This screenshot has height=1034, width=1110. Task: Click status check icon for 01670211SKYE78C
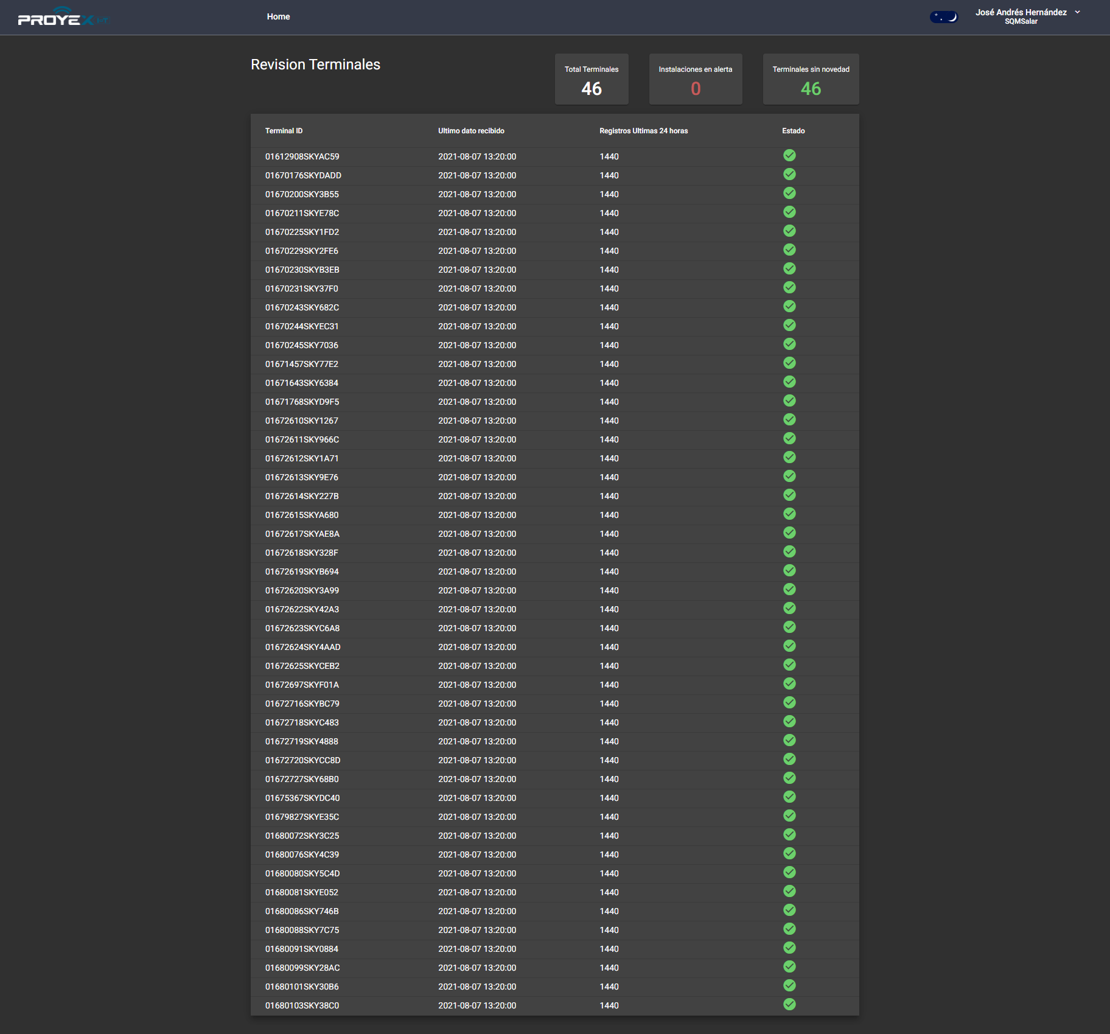pyautogui.click(x=789, y=212)
